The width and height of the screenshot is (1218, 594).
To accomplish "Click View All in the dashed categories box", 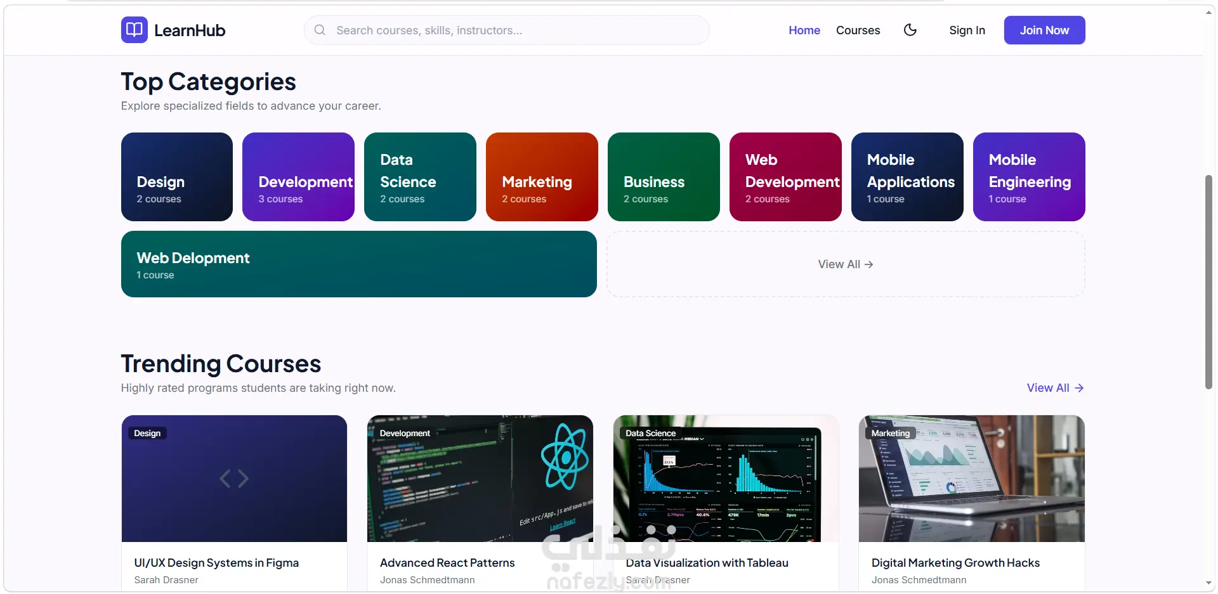I will click(846, 264).
